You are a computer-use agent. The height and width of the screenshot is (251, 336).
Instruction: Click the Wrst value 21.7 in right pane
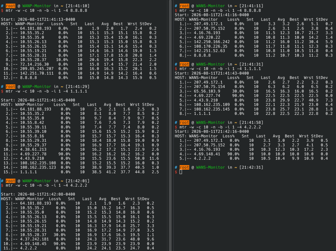coord(313,33)
